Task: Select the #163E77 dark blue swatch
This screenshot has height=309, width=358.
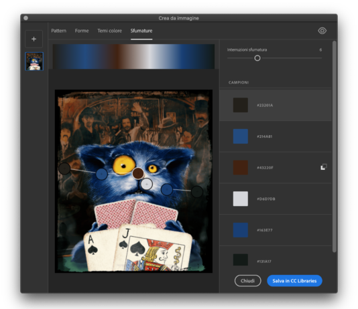Action: click(241, 230)
